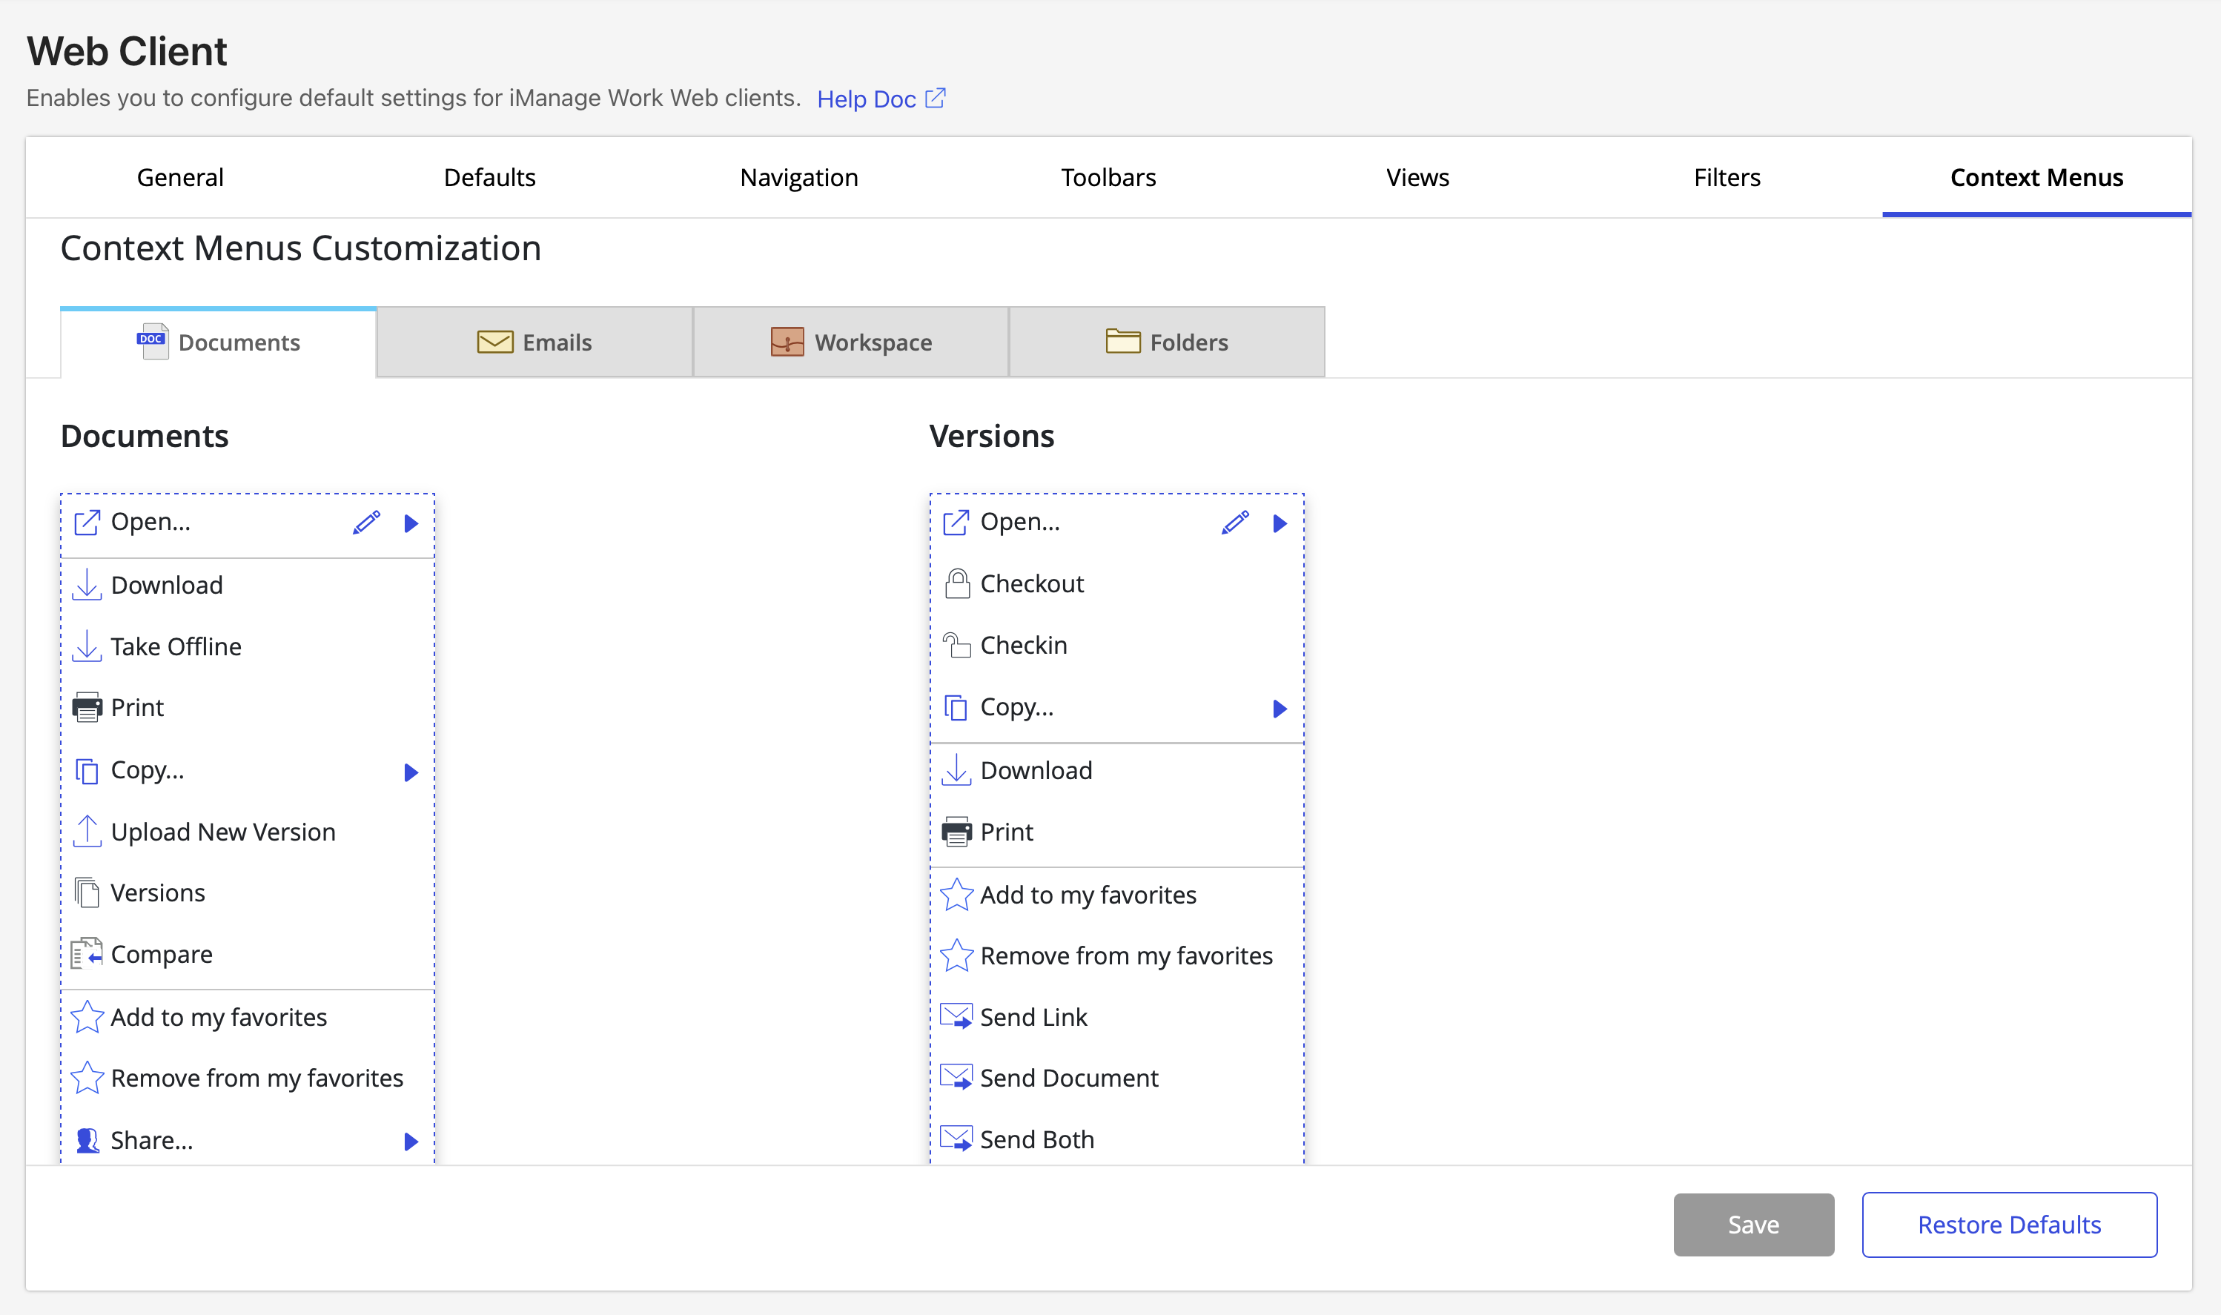This screenshot has height=1315, width=2221.
Task: Click the Take Offline menu entry
Action: (x=247, y=646)
